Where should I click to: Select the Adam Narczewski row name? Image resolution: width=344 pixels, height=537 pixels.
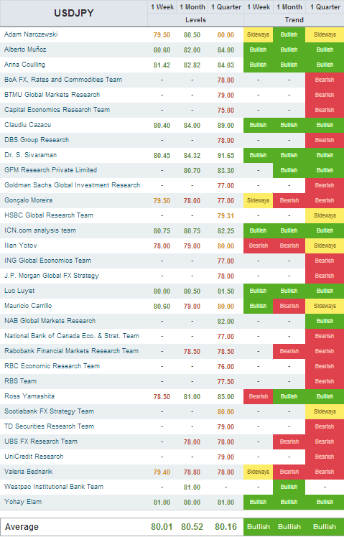(x=31, y=34)
